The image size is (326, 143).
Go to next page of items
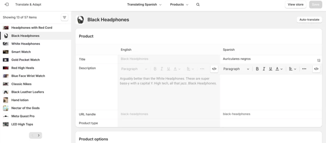[x=39, y=135]
